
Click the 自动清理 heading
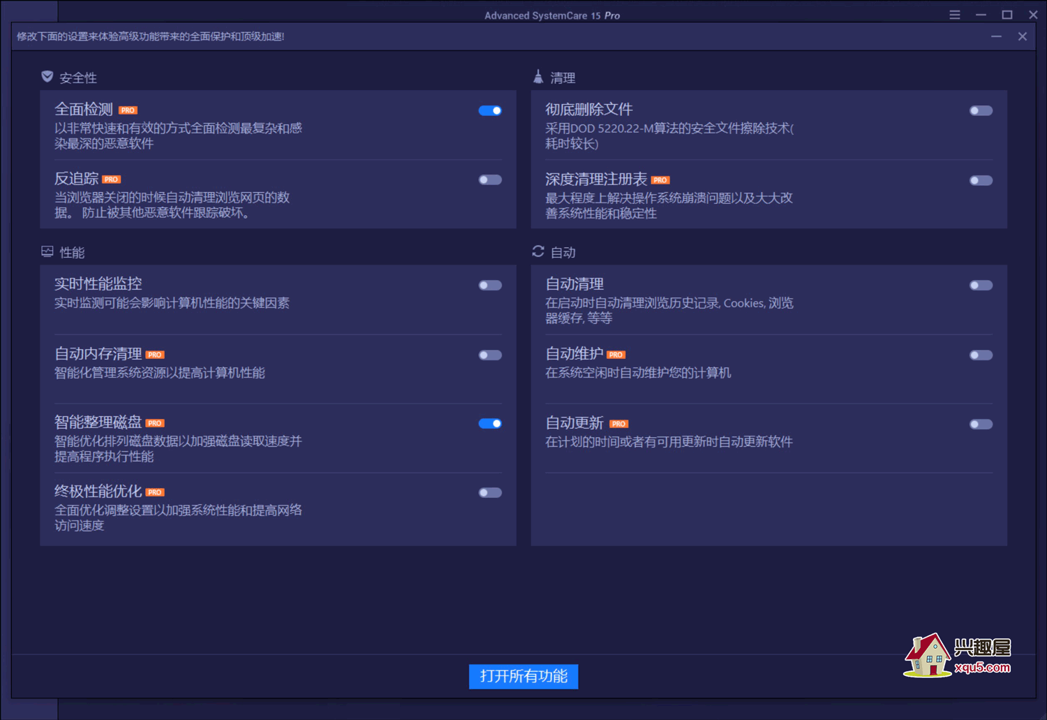[574, 284]
